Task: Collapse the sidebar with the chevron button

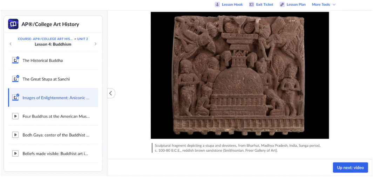Action: coord(111,94)
